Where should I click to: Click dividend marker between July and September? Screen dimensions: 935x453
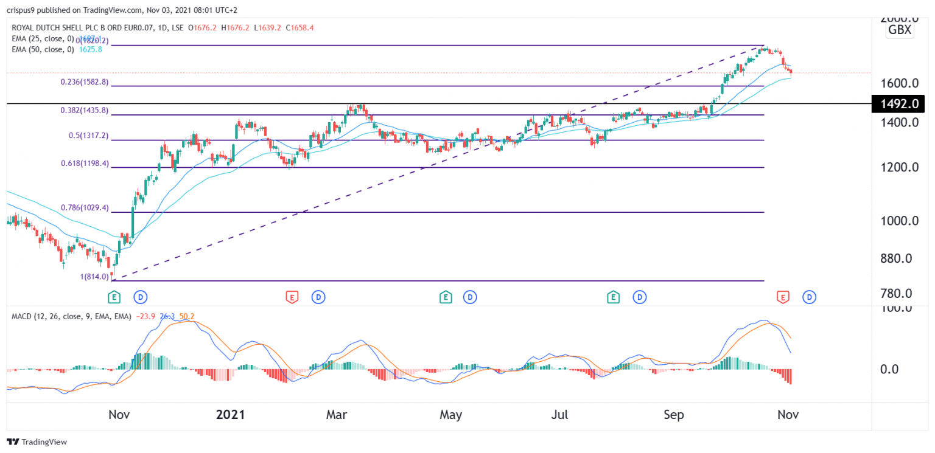[x=639, y=297]
